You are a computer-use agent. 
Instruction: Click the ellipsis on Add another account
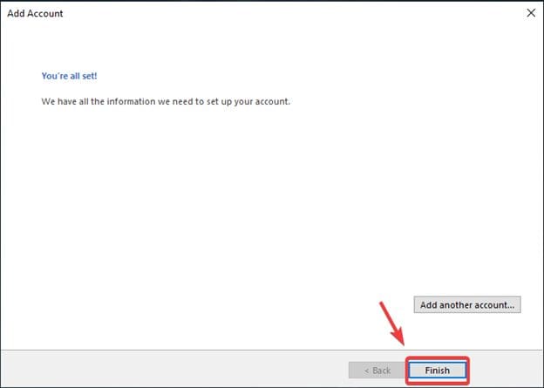513,305
